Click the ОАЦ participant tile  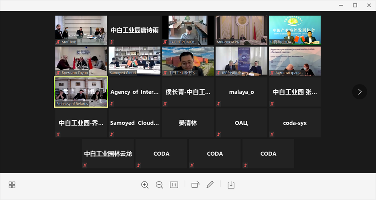(x=241, y=123)
